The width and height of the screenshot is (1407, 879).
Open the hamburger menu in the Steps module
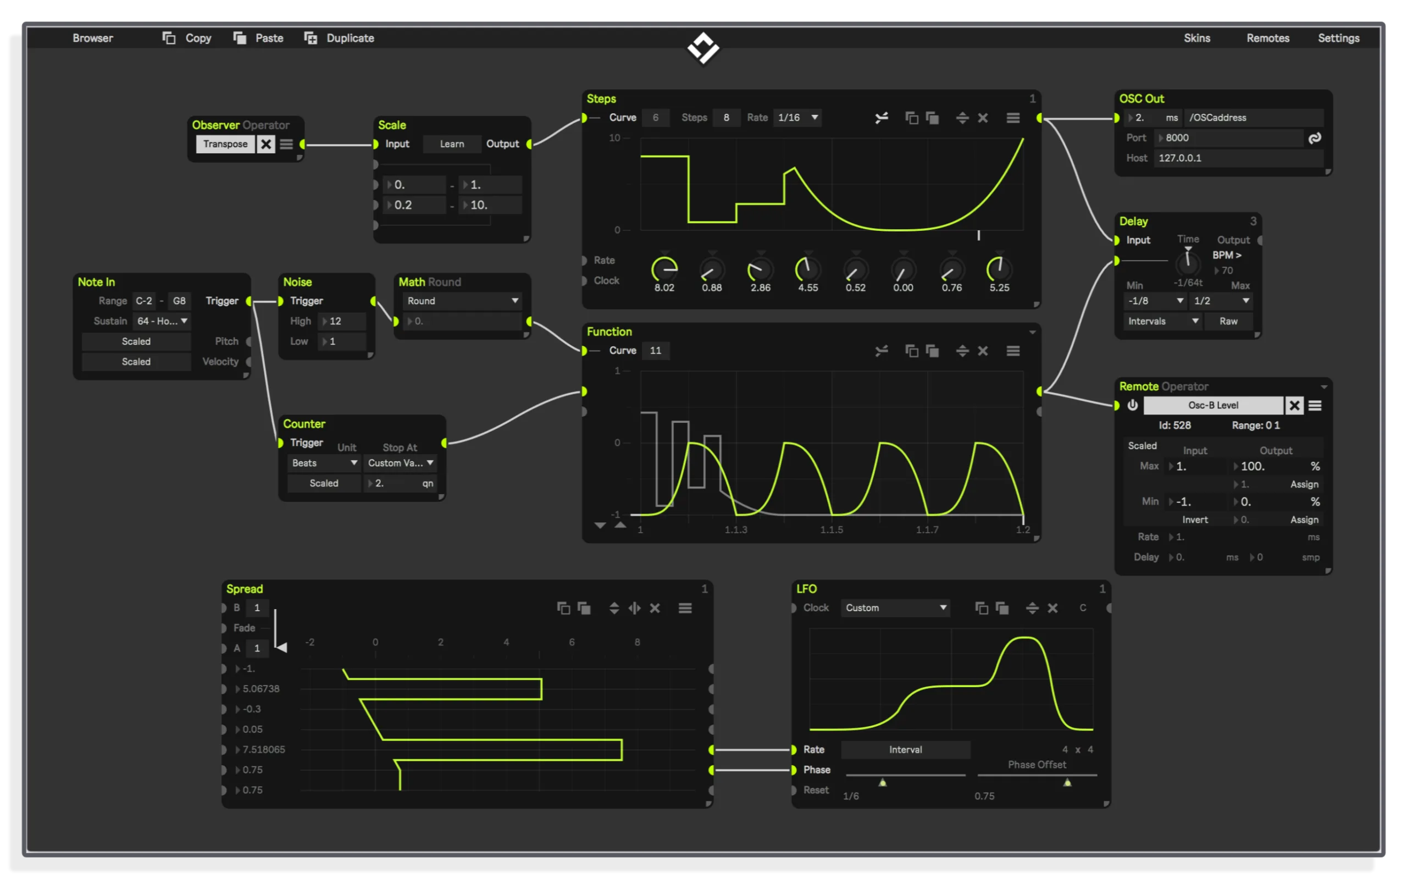coord(1013,118)
